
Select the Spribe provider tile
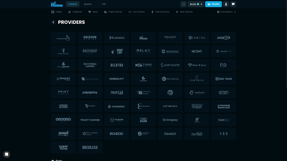coord(63,106)
